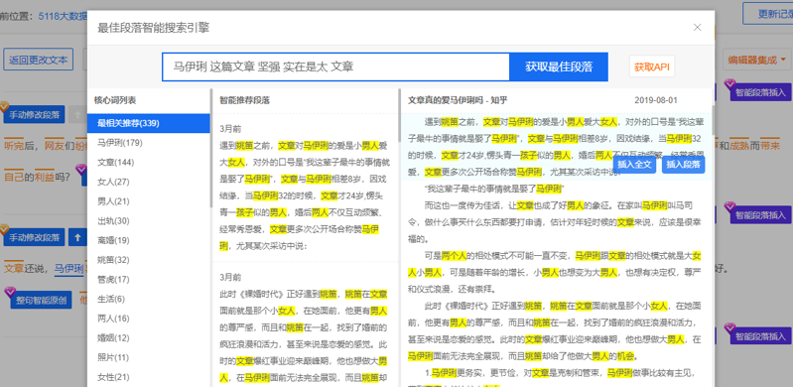Click the date 2019-08-01
The width and height of the screenshot is (793, 387).
[655, 100]
